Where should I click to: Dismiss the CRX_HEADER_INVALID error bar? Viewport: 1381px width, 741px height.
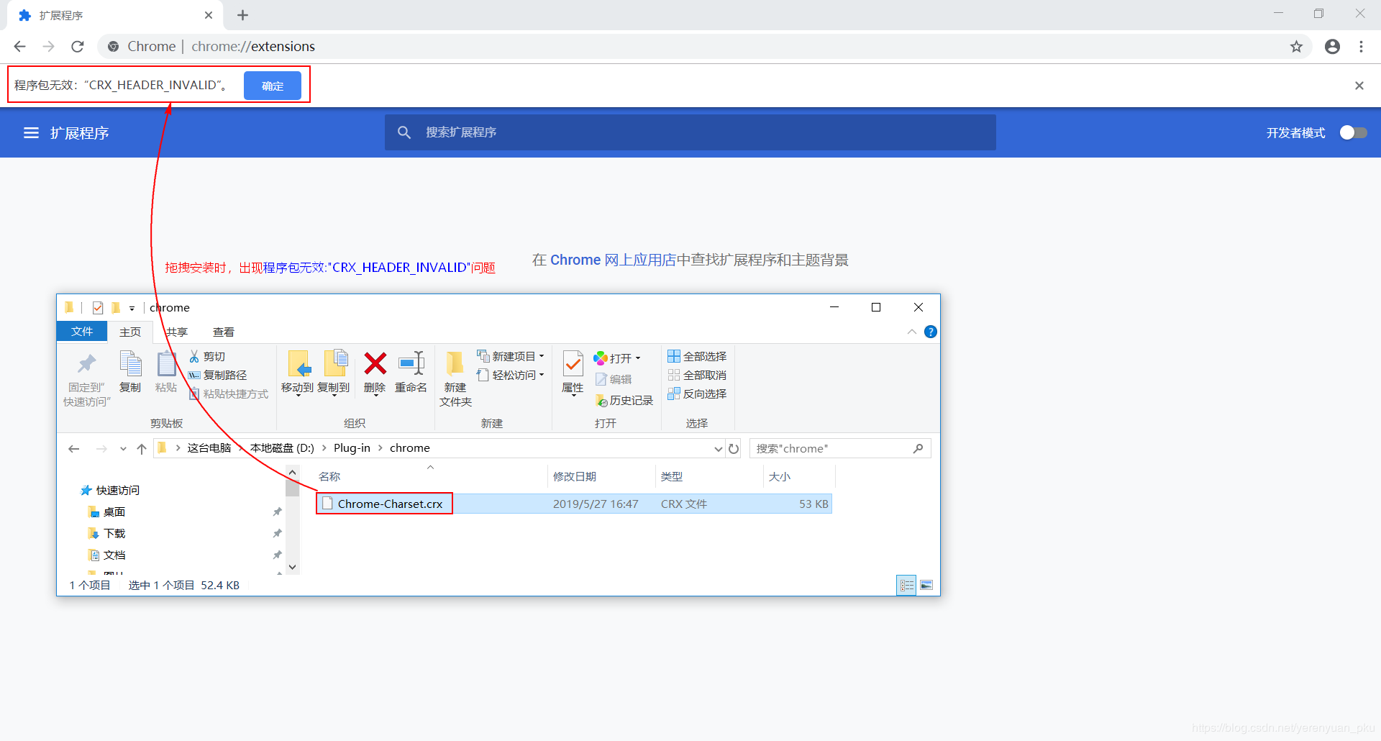point(1359,86)
